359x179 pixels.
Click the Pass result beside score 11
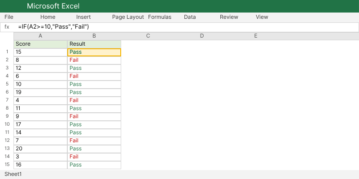(x=94, y=108)
